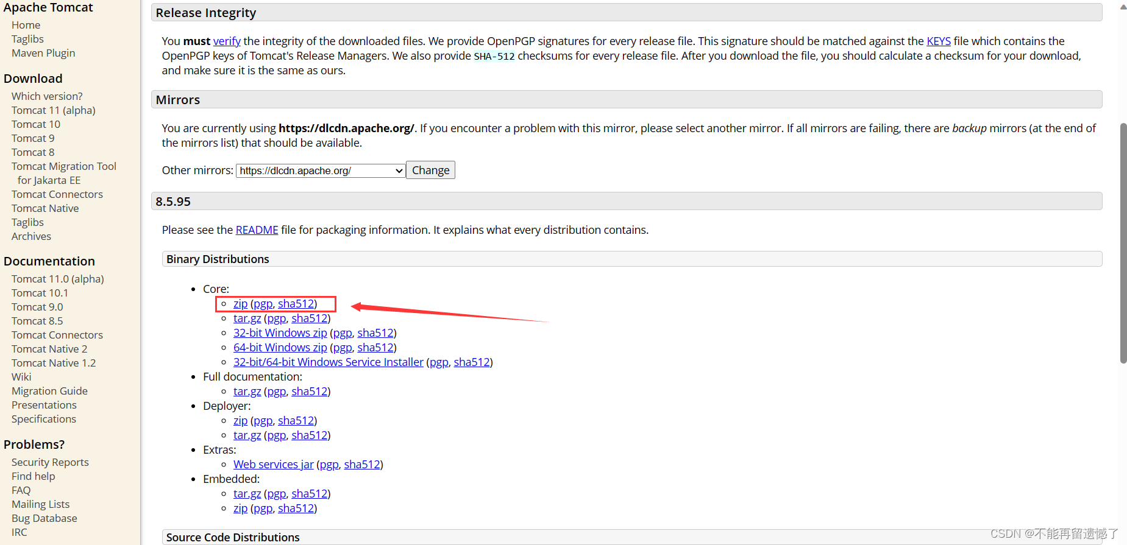The width and height of the screenshot is (1127, 545).
Task: Open the Core zip sha512 checksum
Action: click(296, 303)
